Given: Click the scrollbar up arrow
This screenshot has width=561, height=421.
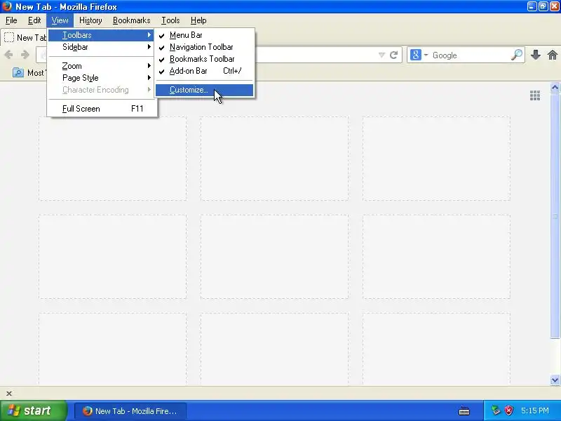Looking at the screenshot, I should pos(555,88).
